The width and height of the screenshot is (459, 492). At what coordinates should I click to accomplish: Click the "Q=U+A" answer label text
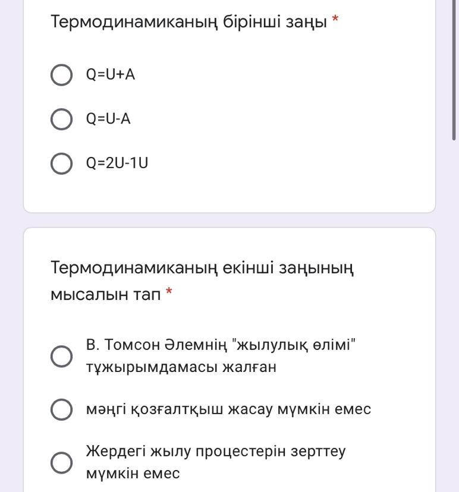pos(111,75)
